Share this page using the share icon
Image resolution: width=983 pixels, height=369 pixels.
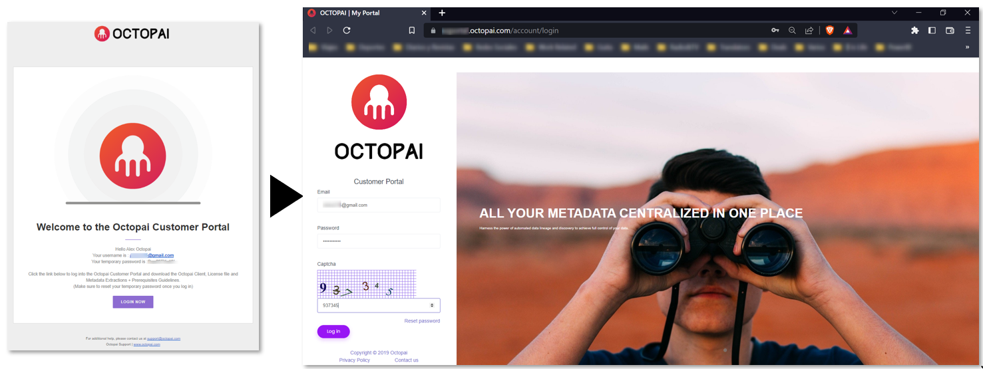(809, 31)
